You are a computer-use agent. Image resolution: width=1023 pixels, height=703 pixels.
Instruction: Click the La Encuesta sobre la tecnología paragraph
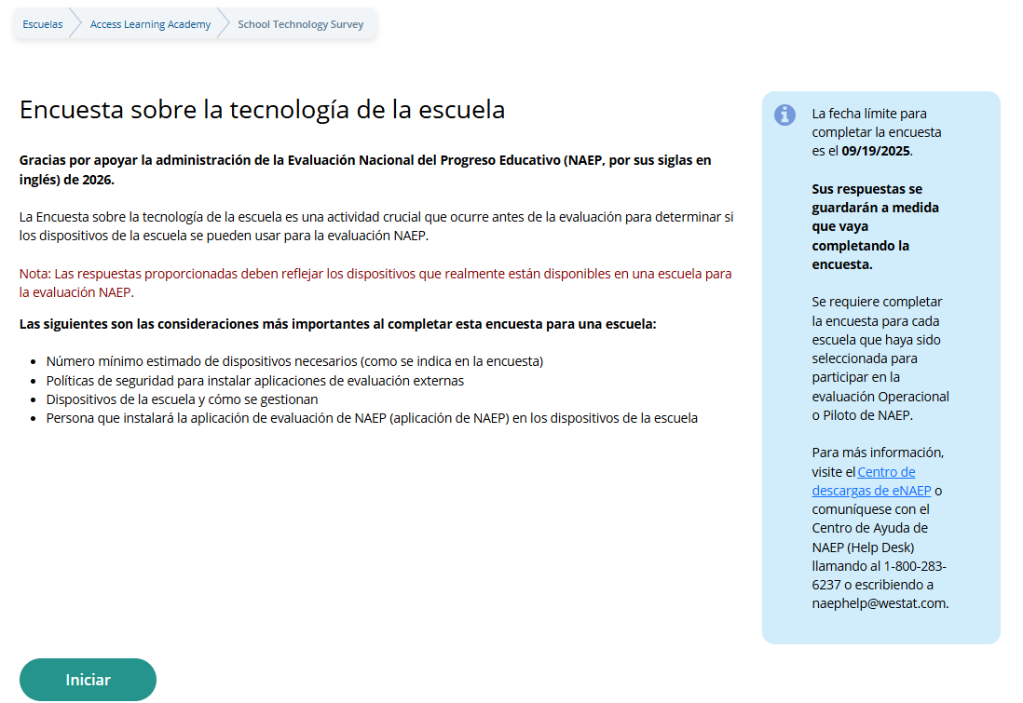(x=376, y=226)
